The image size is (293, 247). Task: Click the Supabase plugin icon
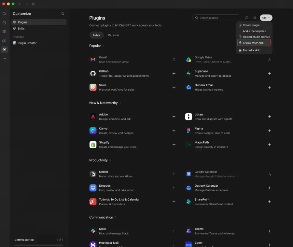click(188, 73)
